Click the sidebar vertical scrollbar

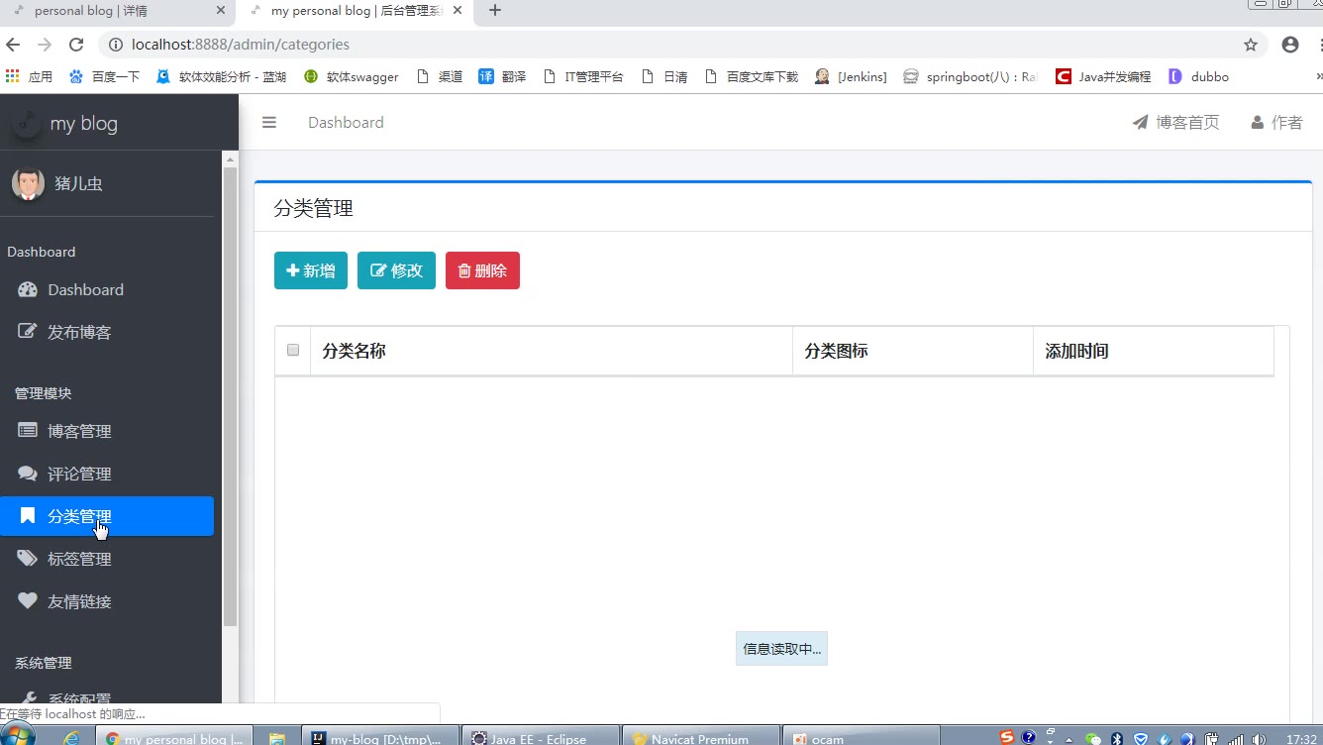click(231, 396)
